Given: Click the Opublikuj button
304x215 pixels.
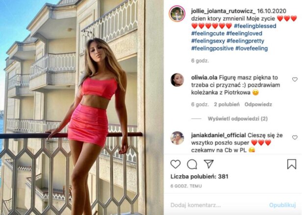Looking at the screenshot, I should point(282,205).
